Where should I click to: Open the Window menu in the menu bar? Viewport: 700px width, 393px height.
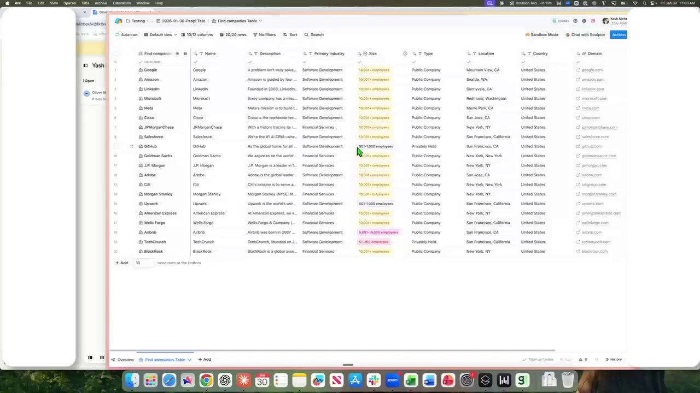point(143,3)
